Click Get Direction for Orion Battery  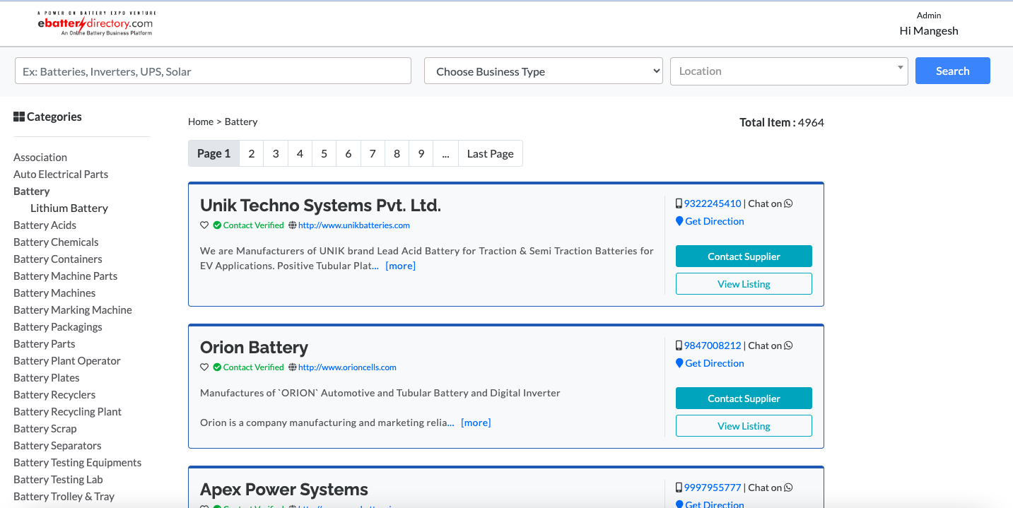[x=715, y=363]
